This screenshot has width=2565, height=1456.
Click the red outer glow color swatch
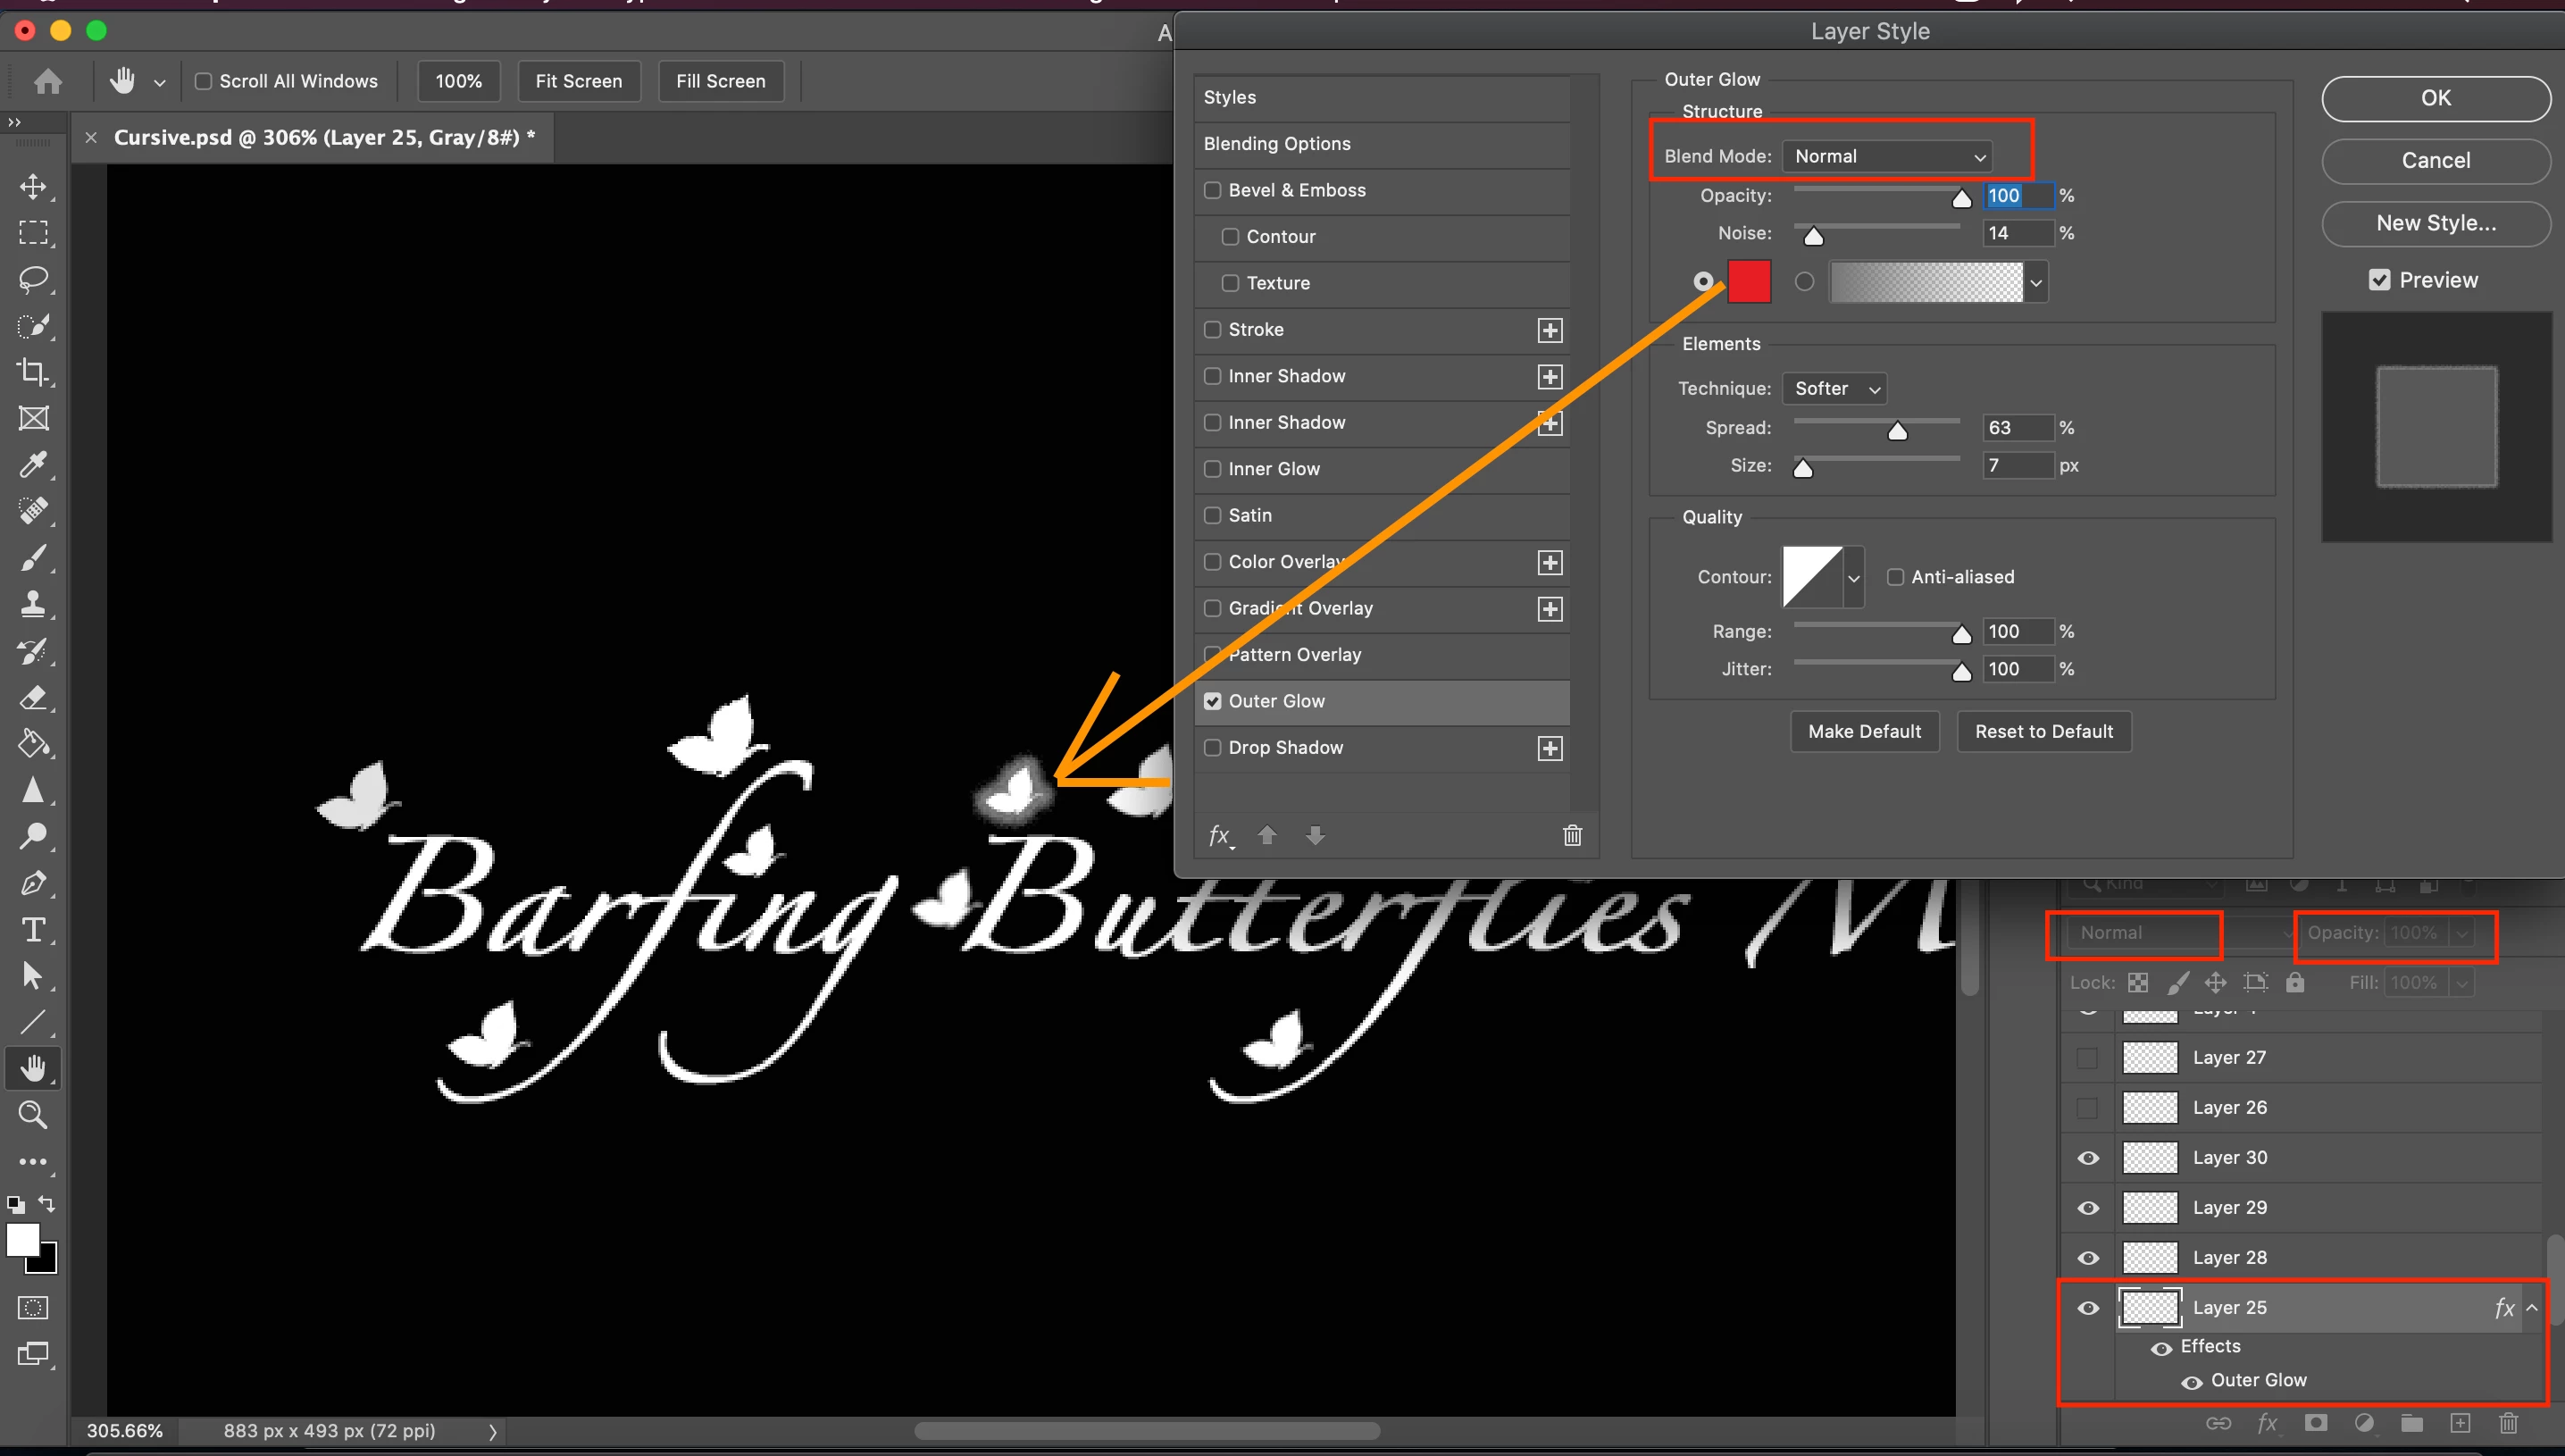coord(1749,281)
